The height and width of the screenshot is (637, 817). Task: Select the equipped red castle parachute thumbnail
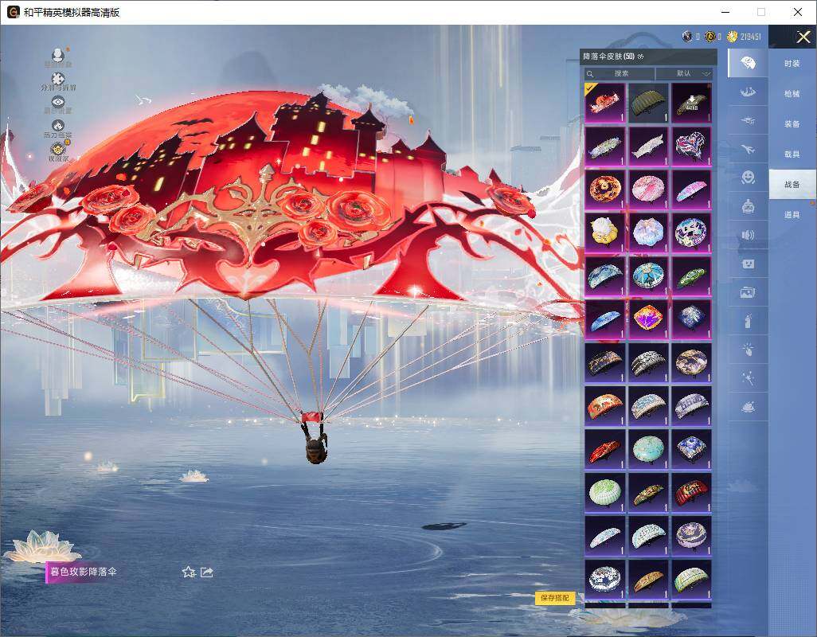[605, 103]
